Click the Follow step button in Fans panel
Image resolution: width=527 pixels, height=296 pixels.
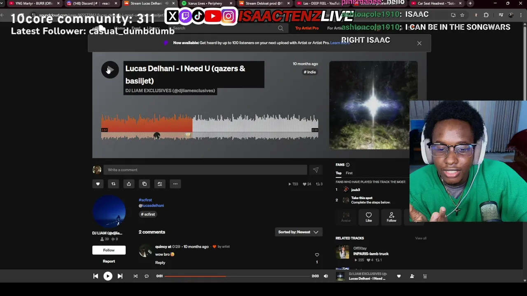[392, 217]
